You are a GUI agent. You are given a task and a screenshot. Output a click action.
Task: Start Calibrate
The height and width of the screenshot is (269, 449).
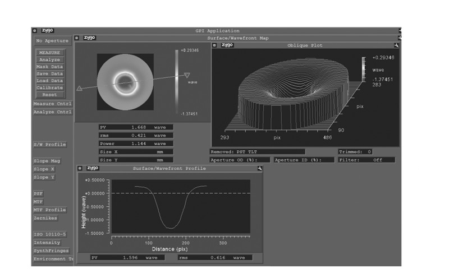point(50,88)
